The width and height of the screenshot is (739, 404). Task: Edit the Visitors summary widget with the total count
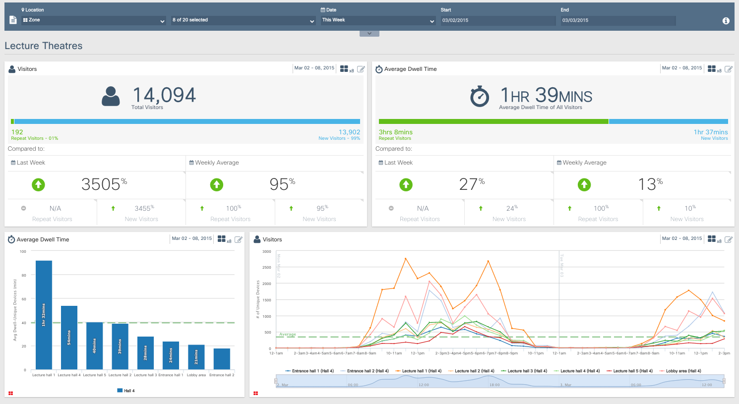pos(361,69)
